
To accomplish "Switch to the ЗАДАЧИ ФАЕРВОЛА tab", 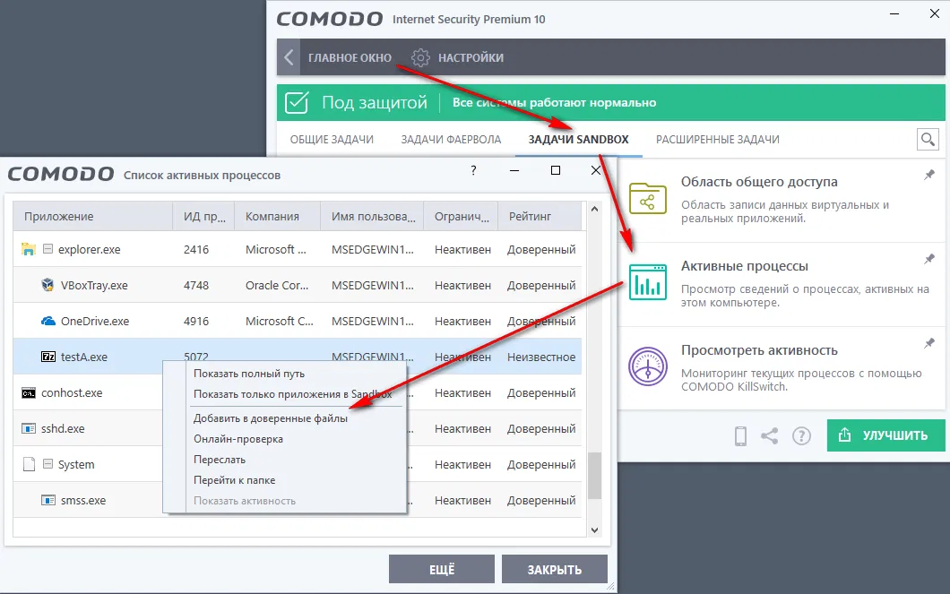I will [x=451, y=139].
